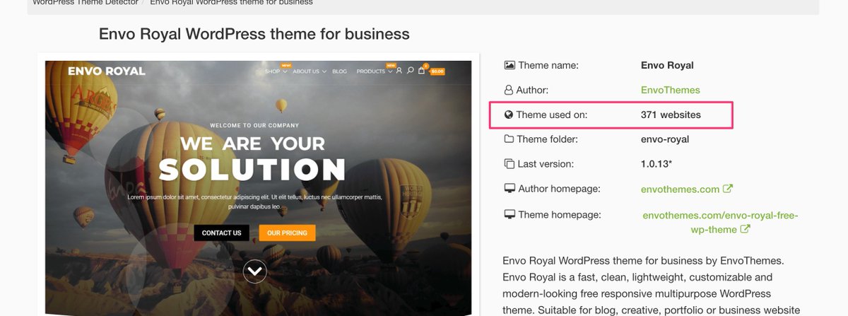
Task: Click the circular down-arrow scroll icon
Action: [255, 271]
